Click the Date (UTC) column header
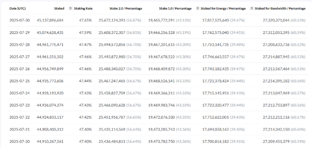 coord(18,9)
